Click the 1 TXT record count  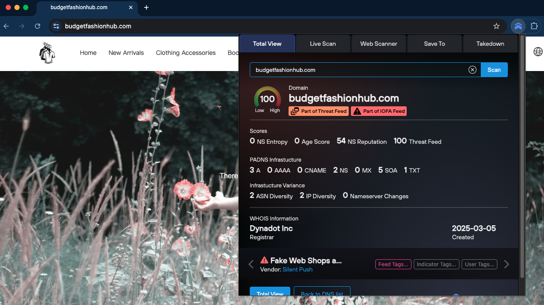click(412, 170)
